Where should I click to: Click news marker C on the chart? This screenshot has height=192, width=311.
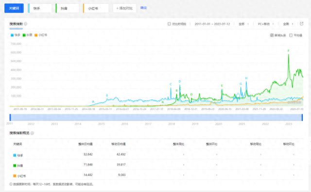pos(171,84)
